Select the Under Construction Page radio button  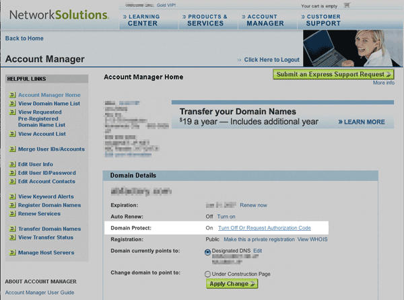(207, 274)
